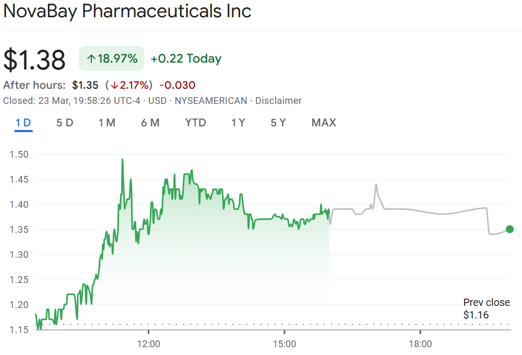Switch to the 1M view
This screenshot has height=355, width=522.
pos(107,123)
